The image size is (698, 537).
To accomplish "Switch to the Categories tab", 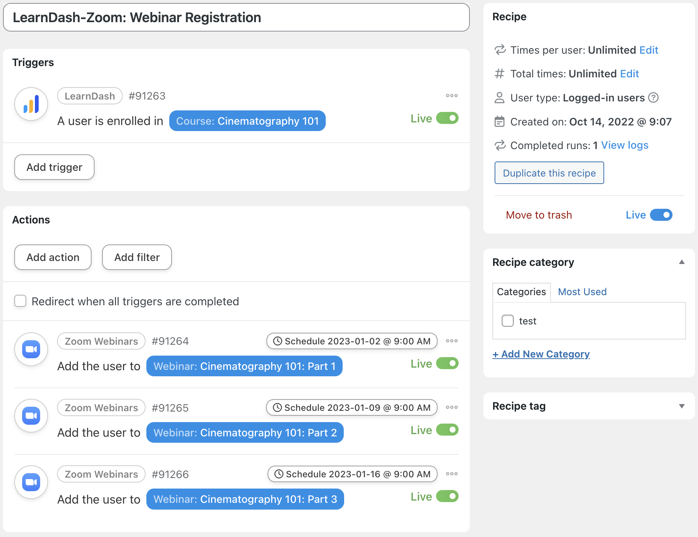I will tap(521, 292).
